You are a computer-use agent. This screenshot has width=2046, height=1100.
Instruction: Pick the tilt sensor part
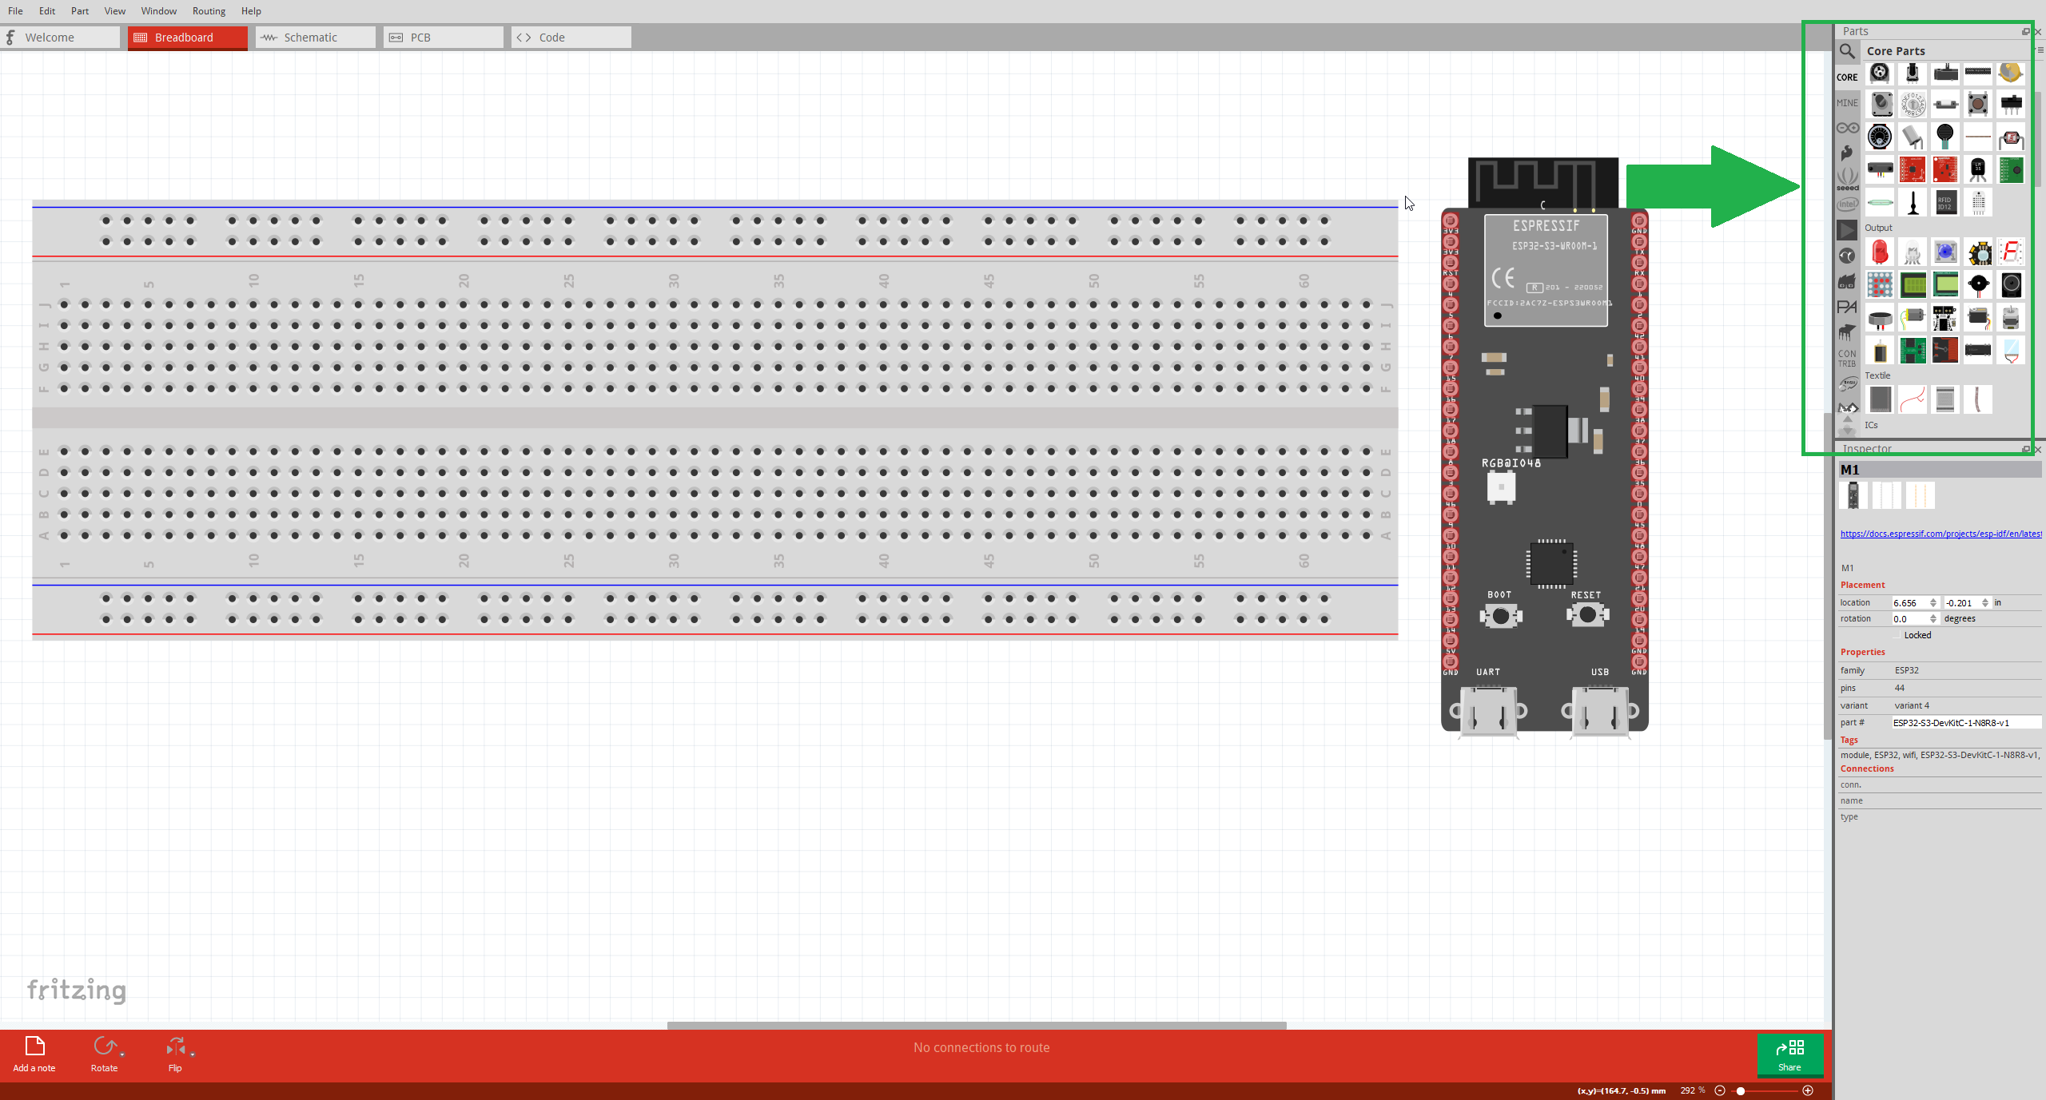pos(1913,137)
